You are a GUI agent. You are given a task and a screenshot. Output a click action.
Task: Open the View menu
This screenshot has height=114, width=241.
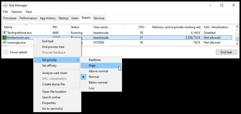[x=29, y=12]
